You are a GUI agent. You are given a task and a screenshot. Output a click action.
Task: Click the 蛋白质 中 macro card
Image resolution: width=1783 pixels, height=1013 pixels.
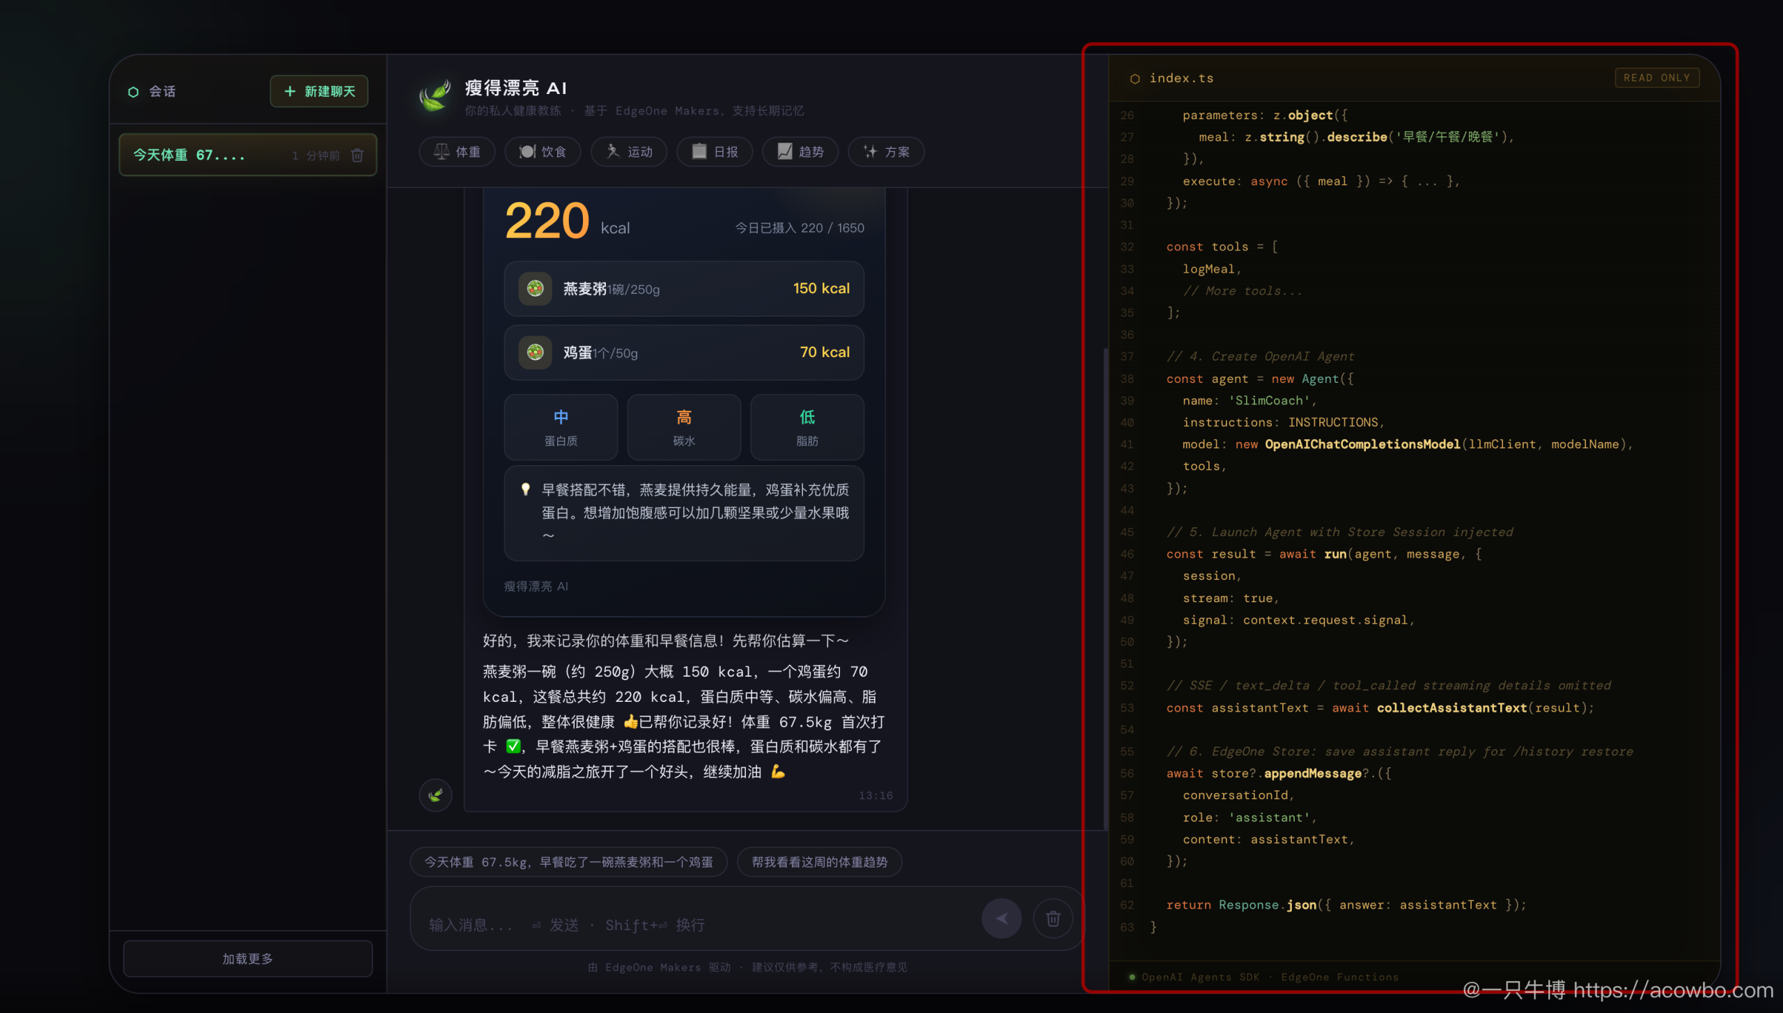point(561,427)
